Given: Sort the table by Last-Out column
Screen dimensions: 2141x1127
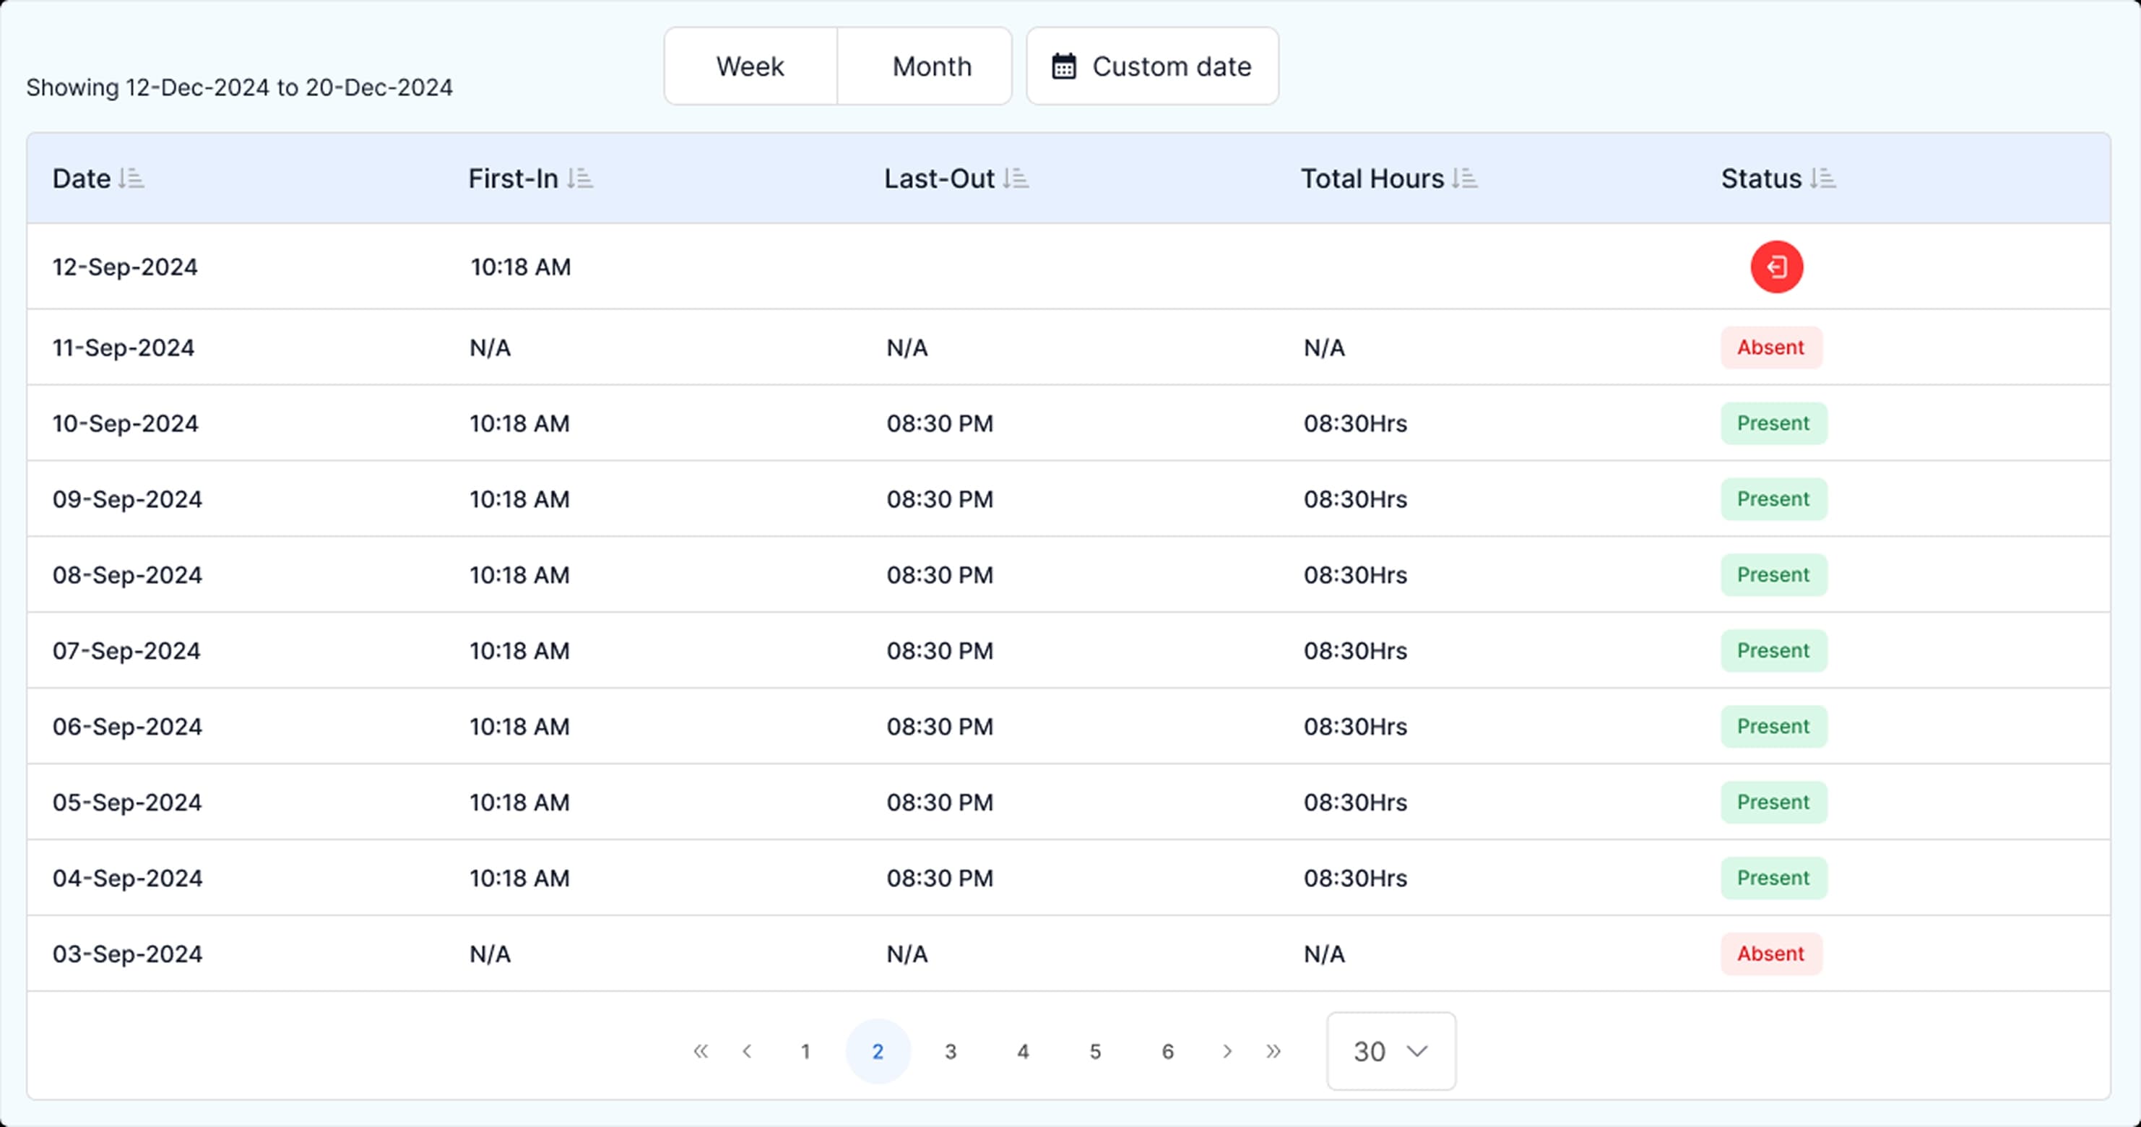Looking at the screenshot, I should (1016, 178).
